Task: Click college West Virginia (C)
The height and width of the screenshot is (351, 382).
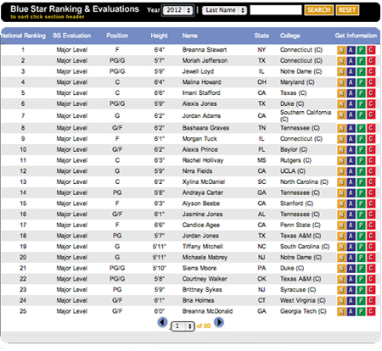Action: 303,300
